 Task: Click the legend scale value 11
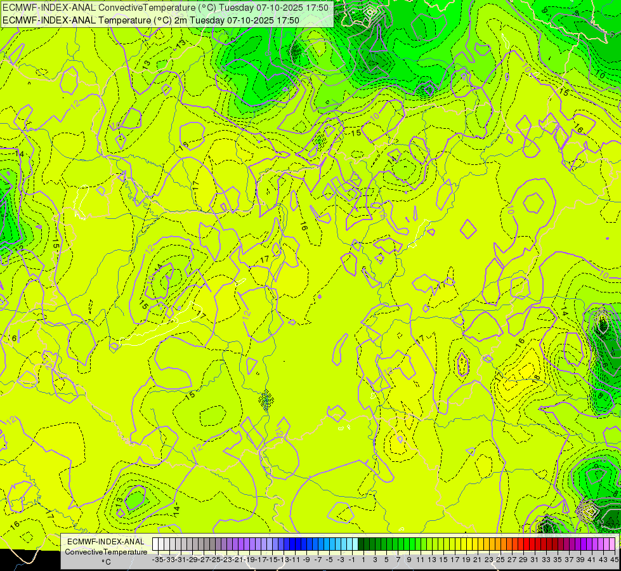421,560
